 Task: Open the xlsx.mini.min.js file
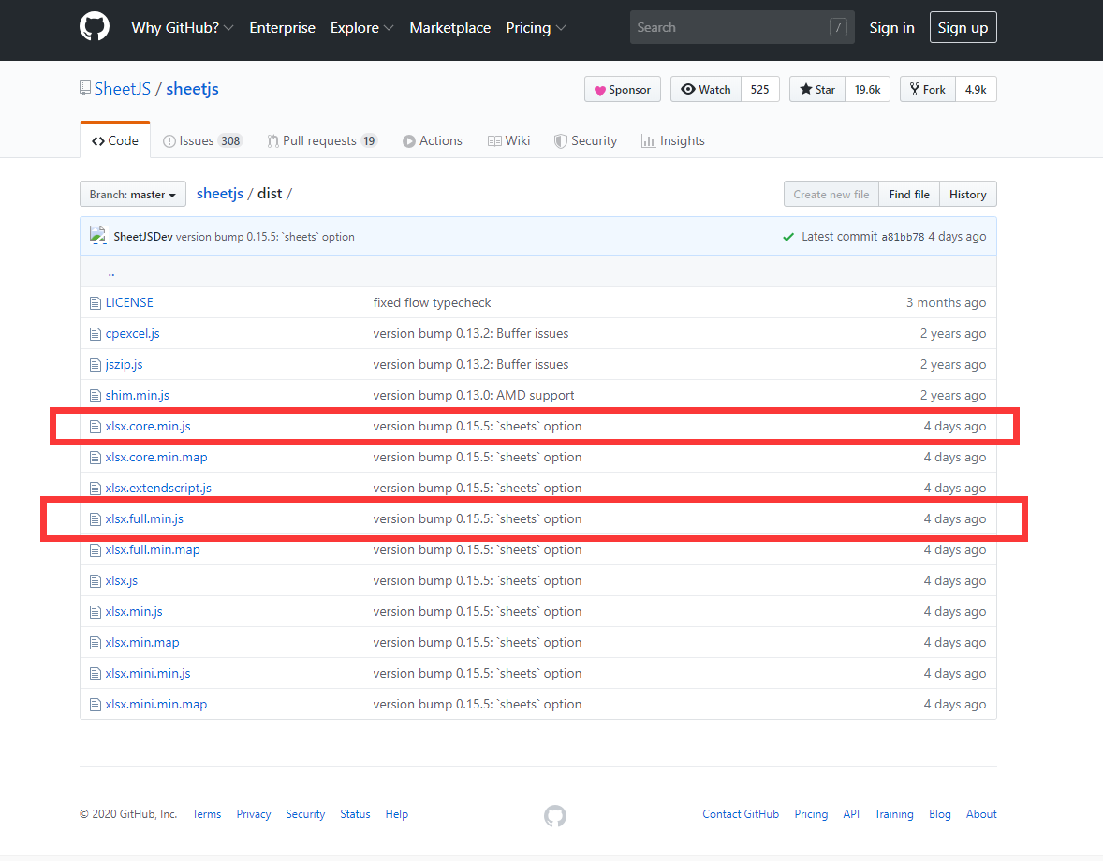coord(148,673)
